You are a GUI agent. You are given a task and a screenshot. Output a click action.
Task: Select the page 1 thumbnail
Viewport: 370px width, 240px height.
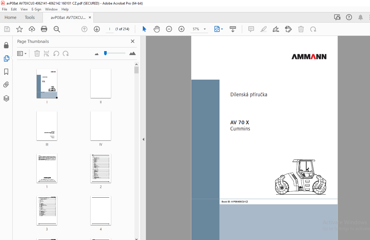point(47,168)
